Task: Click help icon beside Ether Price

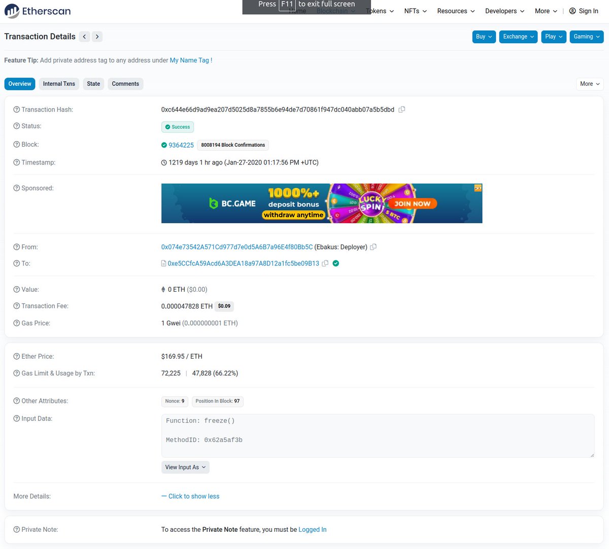Action: pyautogui.click(x=17, y=357)
